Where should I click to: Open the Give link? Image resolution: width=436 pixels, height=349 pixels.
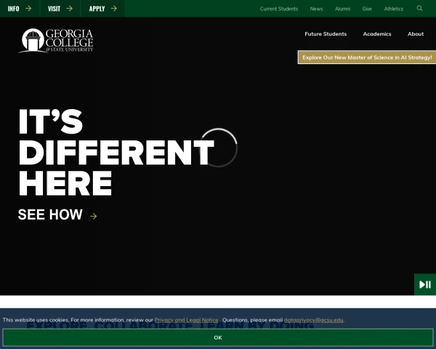click(x=367, y=9)
